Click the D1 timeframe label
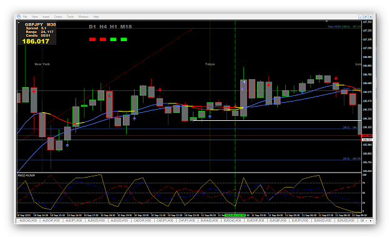The height and width of the screenshot is (238, 390). pos(92,27)
